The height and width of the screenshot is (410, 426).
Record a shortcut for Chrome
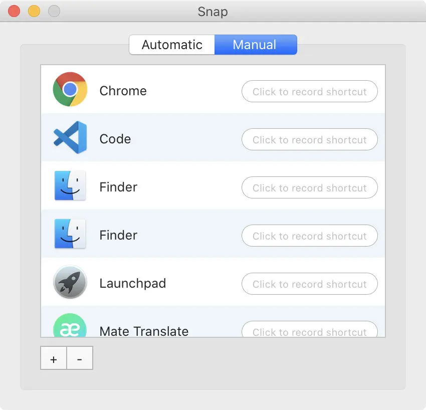pos(309,91)
